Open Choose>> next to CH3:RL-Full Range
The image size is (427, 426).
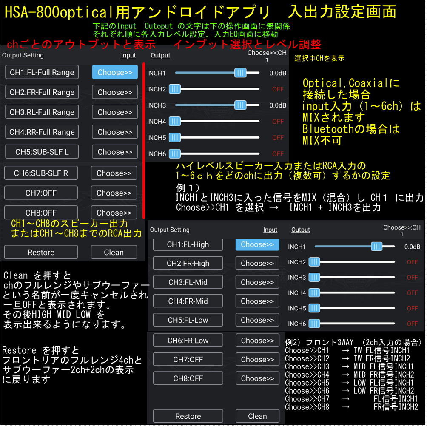click(x=115, y=112)
